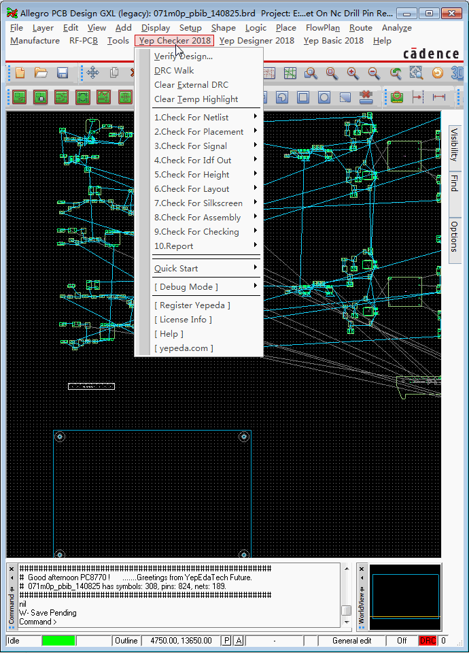Click the 3D view icon

click(457, 73)
